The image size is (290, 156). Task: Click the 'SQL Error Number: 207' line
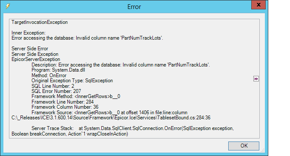point(56,91)
